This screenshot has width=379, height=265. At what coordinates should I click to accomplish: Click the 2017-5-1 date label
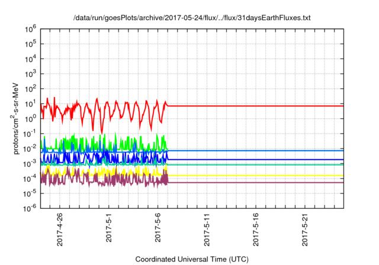(x=109, y=228)
